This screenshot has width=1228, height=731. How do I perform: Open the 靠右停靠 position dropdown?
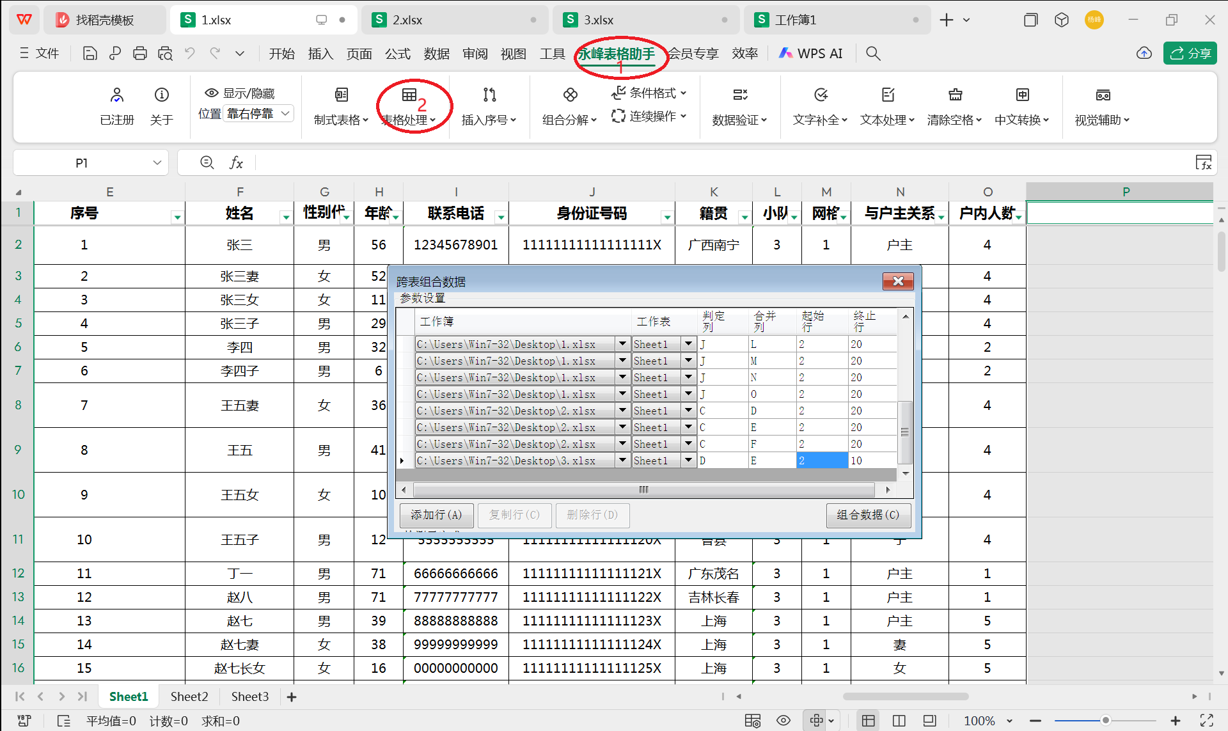[258, 113]
